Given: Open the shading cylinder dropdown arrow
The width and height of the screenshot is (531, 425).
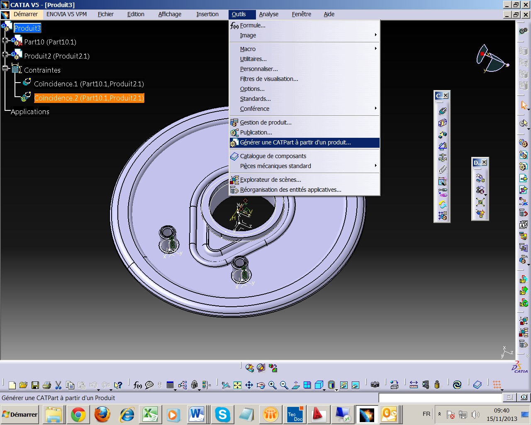Looking at the screenshot, I should [x=336, y=390].
